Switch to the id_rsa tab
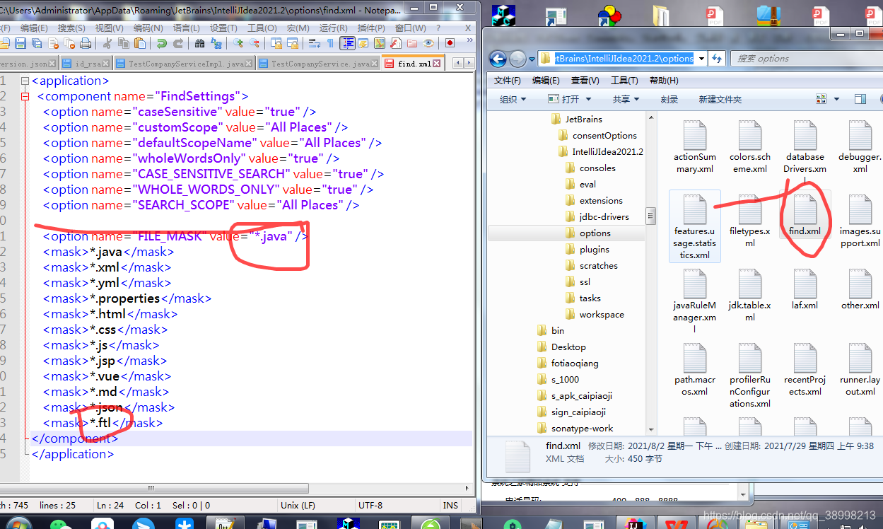Viewport: 883px width, 529px height. [86, 64]
